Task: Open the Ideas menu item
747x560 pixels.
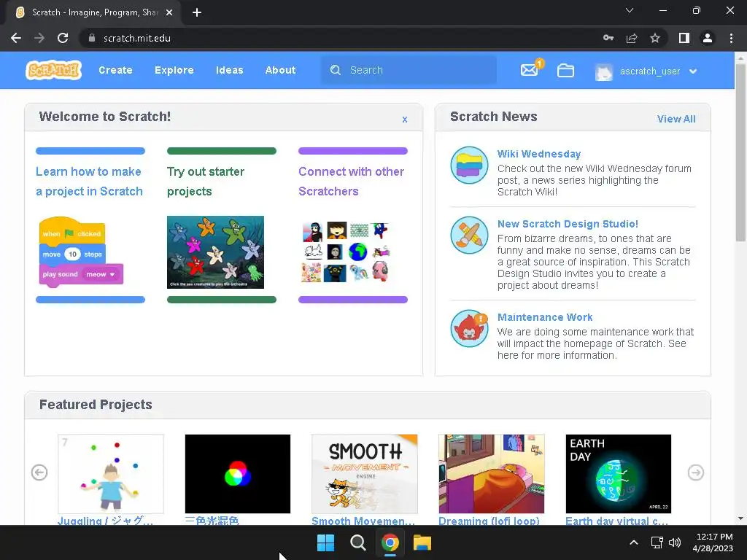Action: tap(229, 70)
